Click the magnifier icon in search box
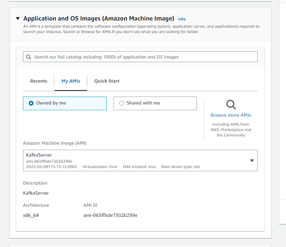This screenshot has width=286, height=247. tap(29, 57)
